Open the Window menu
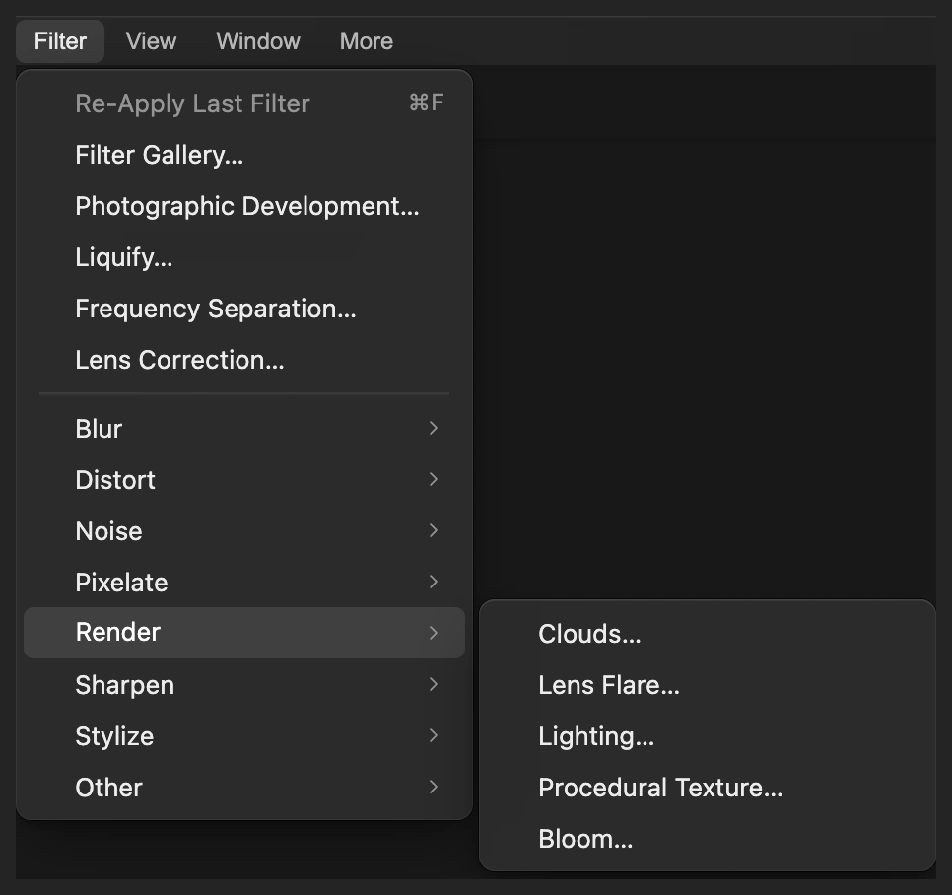 pyautogui.click(x=258, y=41)
